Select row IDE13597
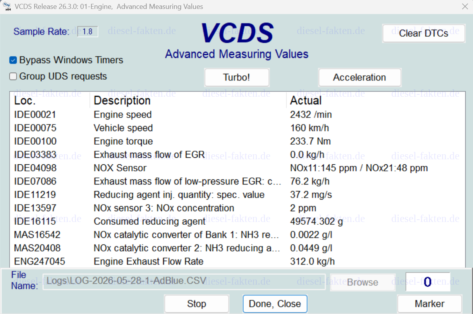Image resolution: width=473 pixels, height=314 pixels. (237, 208)
